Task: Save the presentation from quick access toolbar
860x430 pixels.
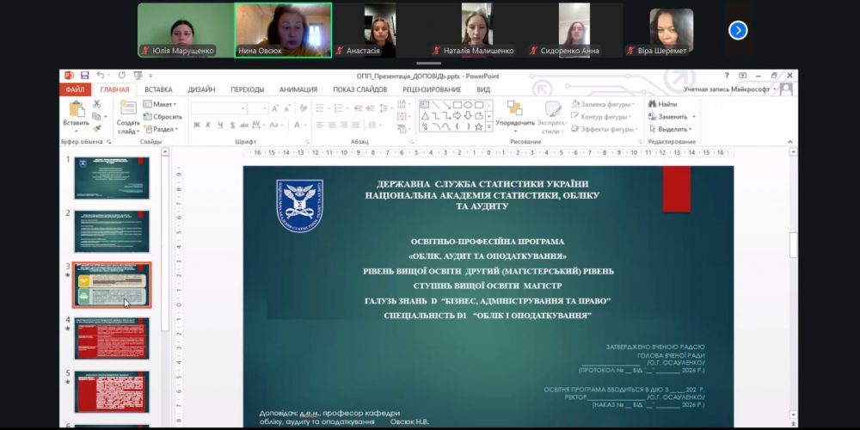Action: [84, 75]
